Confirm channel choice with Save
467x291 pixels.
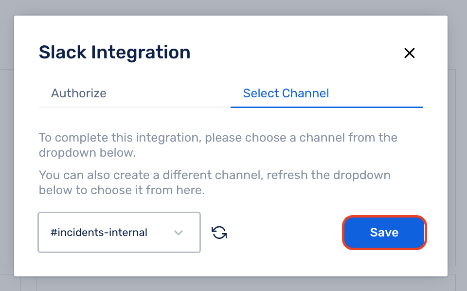[x=384, y=232]
